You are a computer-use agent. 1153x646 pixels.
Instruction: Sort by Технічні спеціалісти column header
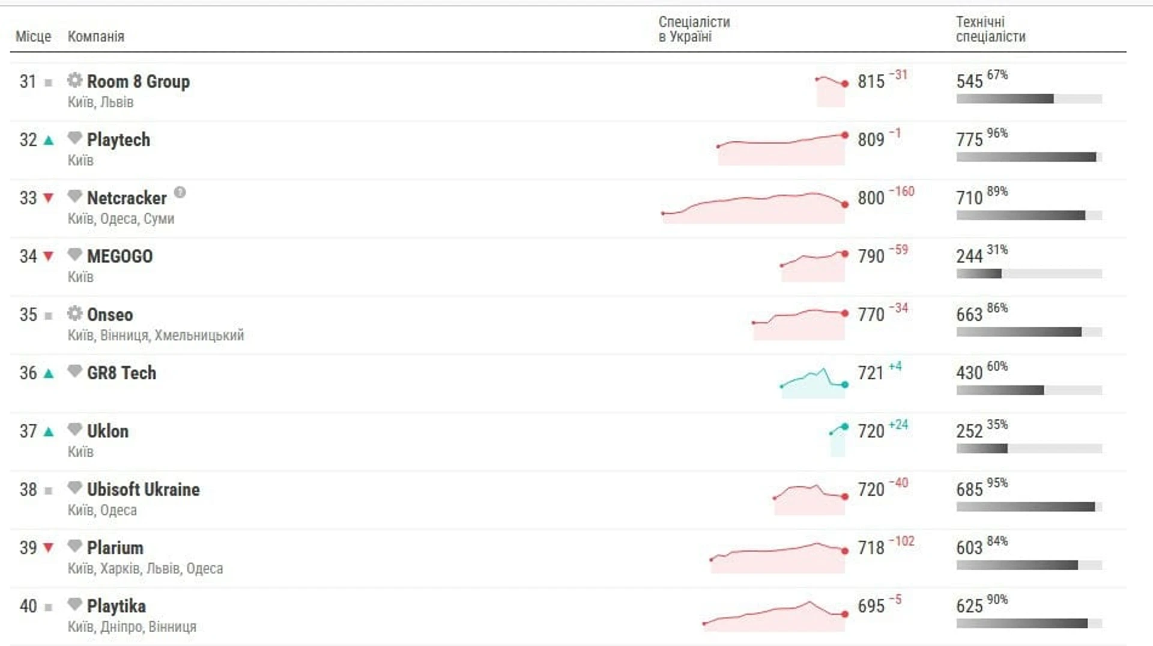coord(991,29)
